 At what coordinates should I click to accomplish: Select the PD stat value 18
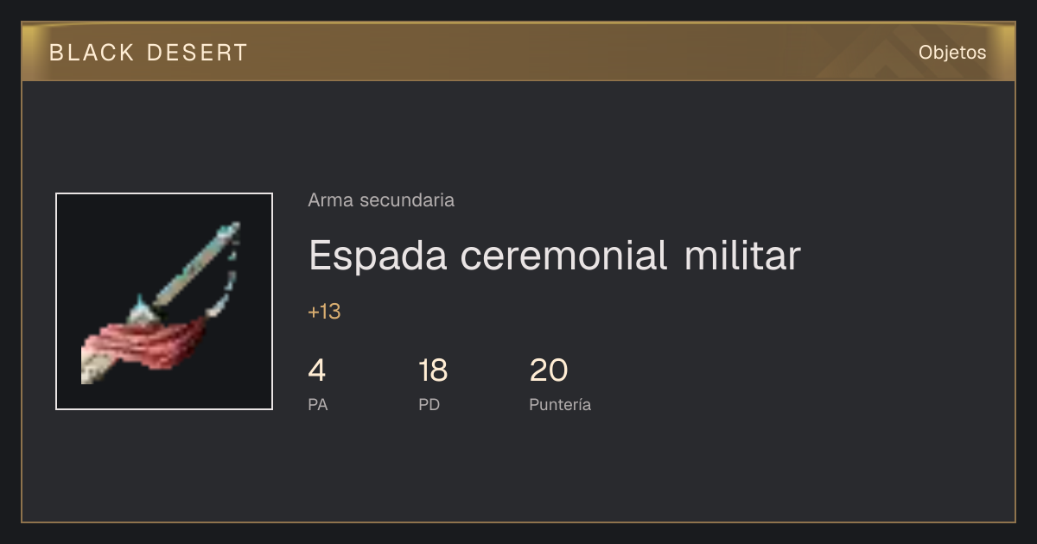coord(433,370)
